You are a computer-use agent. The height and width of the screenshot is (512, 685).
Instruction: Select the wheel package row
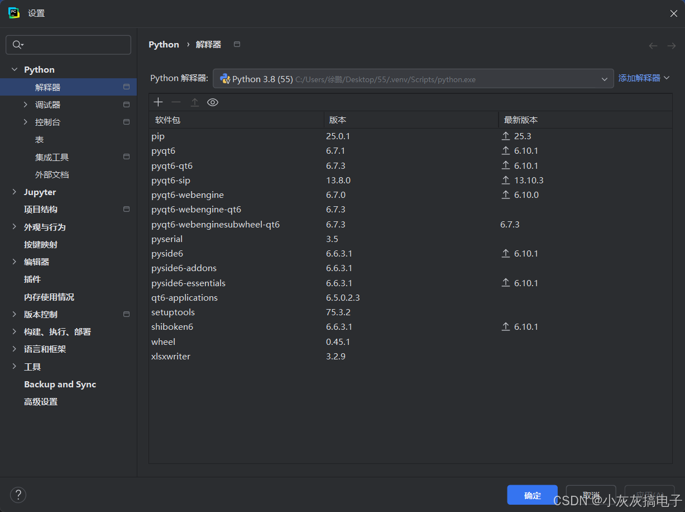410,342
